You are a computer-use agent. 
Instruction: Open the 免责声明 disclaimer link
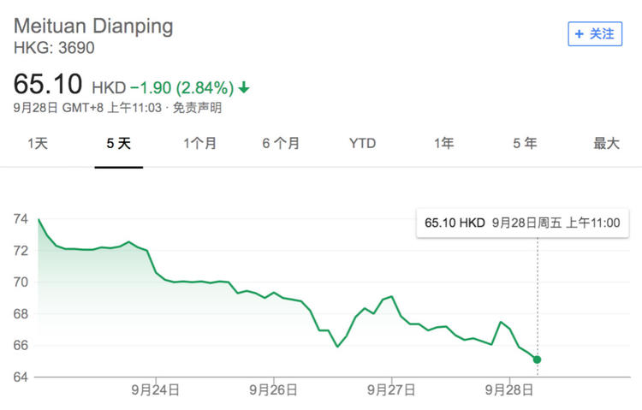pos(198,108)
